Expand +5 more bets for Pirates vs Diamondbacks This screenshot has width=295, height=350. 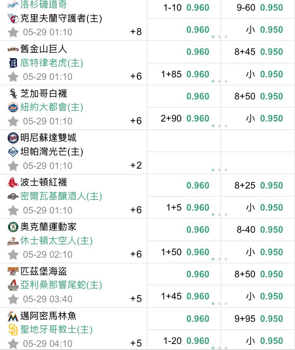pyautogui.click(x=136, y=299)
